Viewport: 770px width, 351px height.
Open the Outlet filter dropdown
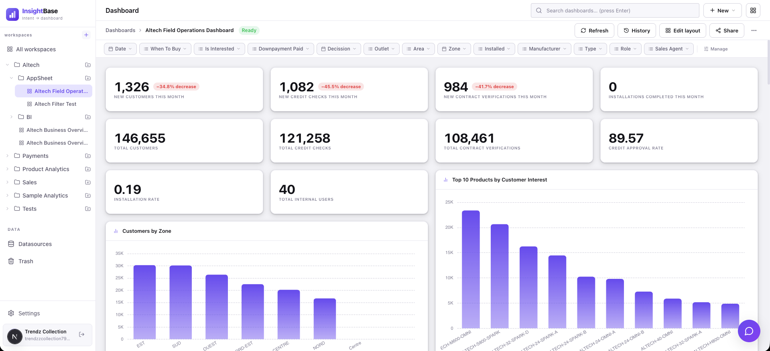tap(382, 49)
